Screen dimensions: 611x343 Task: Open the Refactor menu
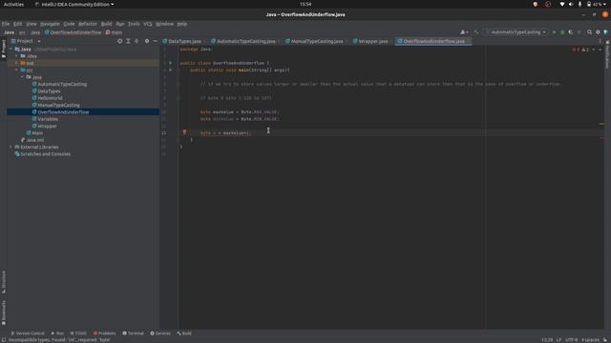point(88,24)
